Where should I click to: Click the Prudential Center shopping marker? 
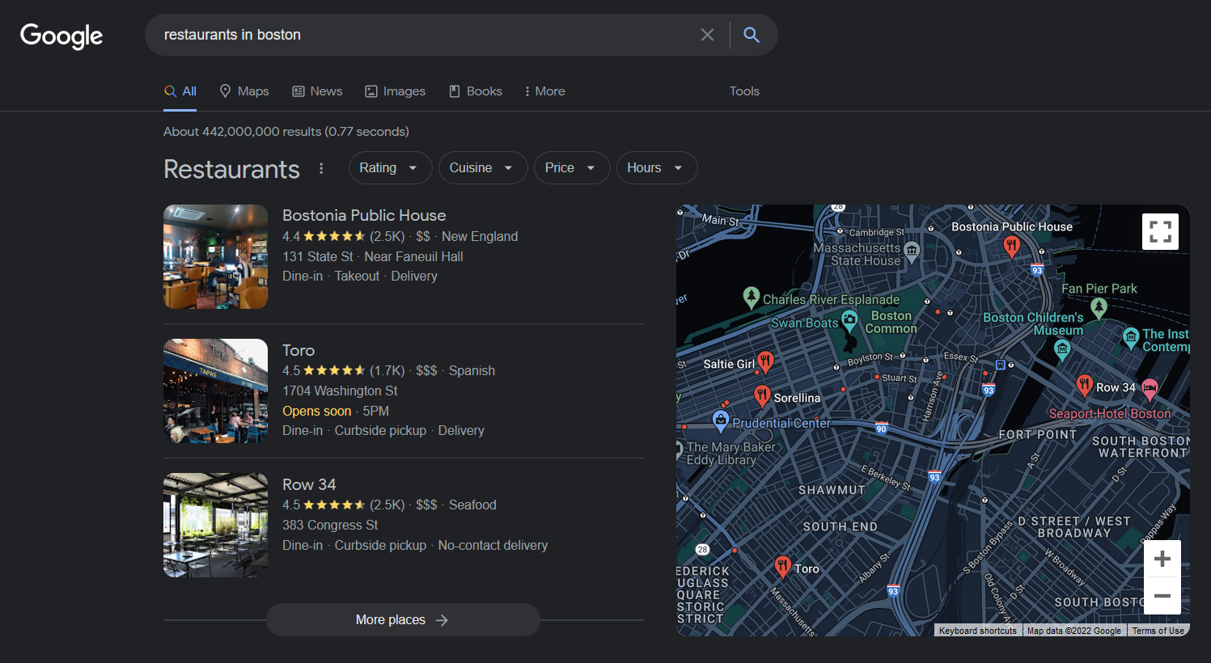click(721, 420)
